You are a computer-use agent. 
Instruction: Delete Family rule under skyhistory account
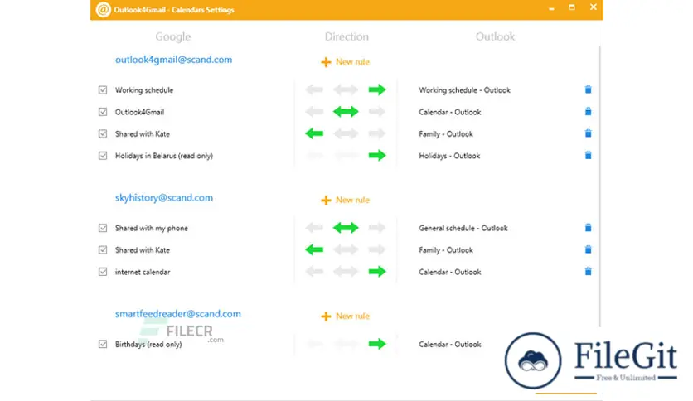tap(588, 249)
